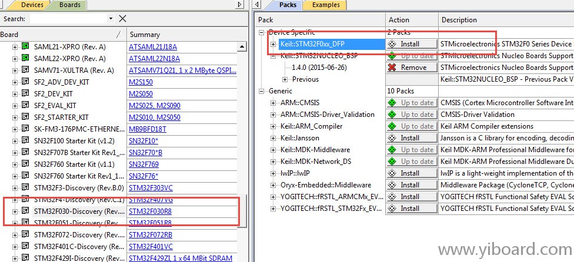
Task: Open the STM32F030R8 device link
Action: 150,211
